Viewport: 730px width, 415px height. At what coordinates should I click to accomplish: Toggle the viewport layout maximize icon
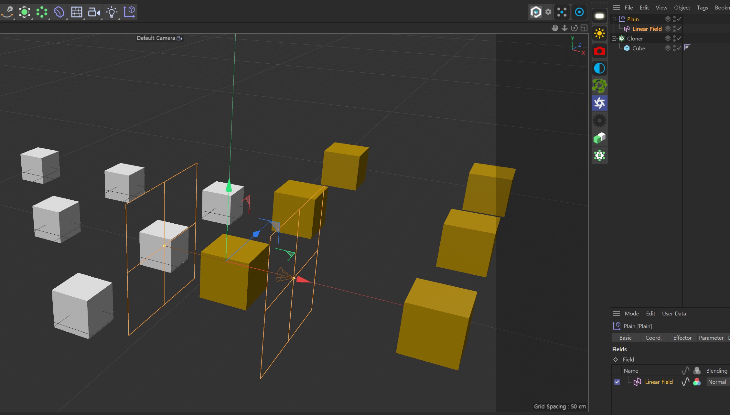pos(584,28)
